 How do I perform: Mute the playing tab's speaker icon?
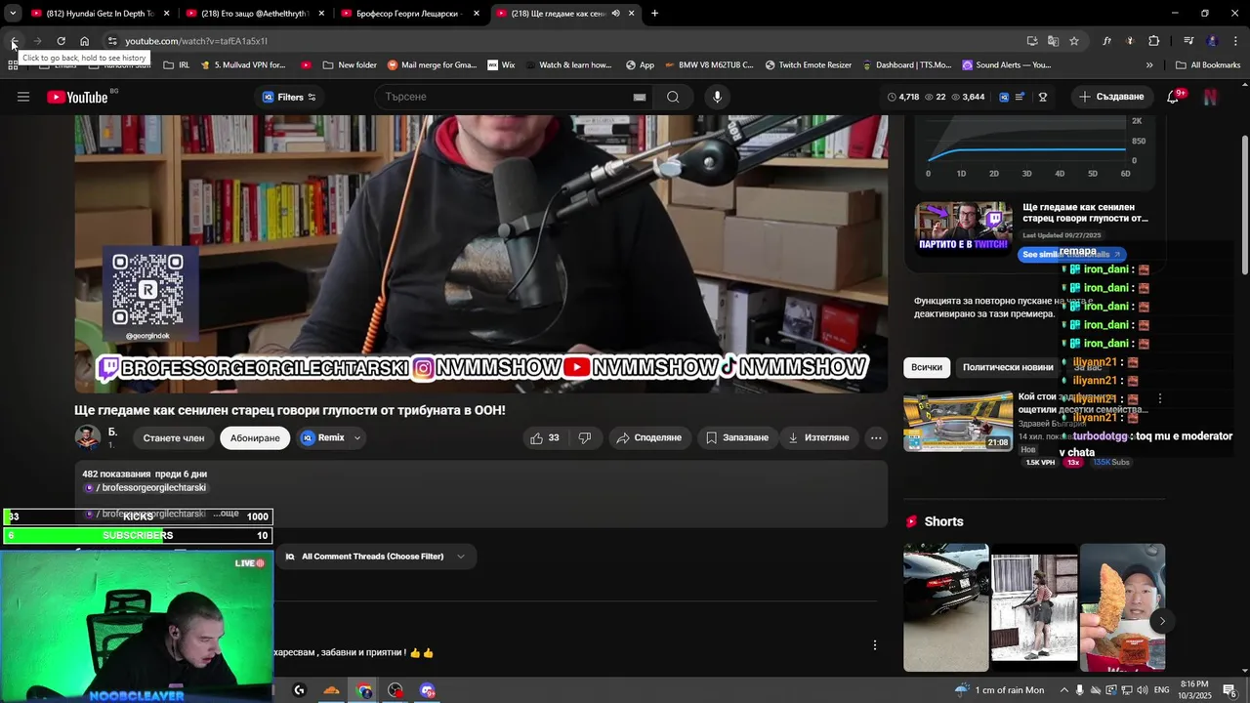tap(616, 14)
